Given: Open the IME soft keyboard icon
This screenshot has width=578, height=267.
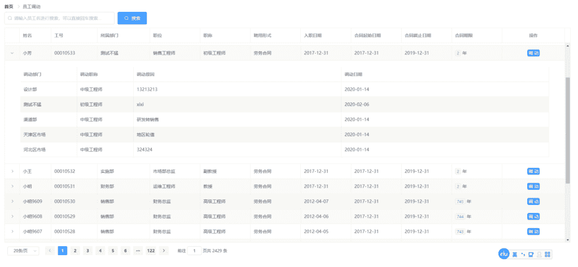Looking at the screenshot, I should (x=531, y=255).
